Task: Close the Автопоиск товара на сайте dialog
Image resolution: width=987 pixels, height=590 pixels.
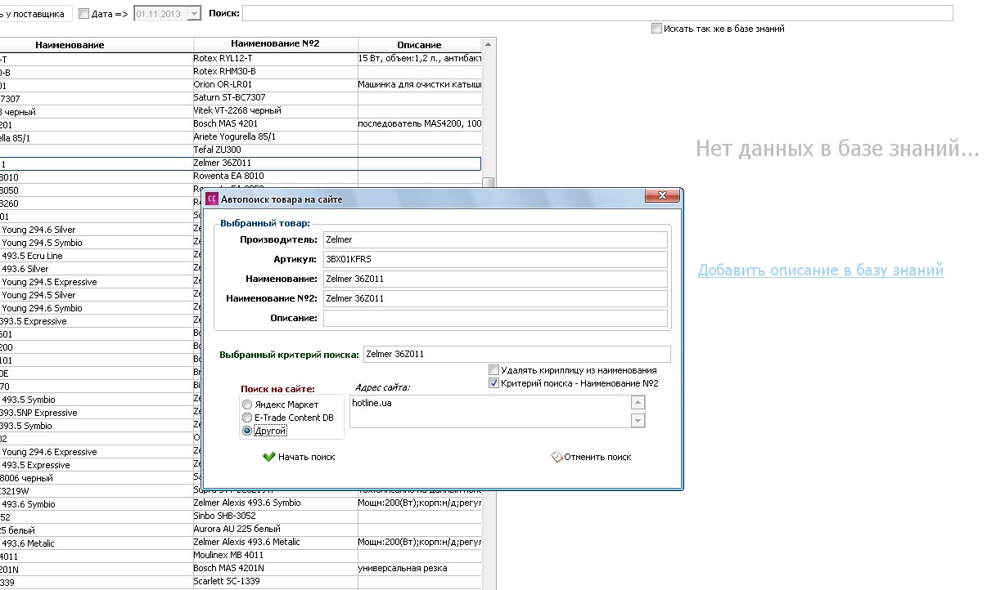Action: click(x=662, y=197)
